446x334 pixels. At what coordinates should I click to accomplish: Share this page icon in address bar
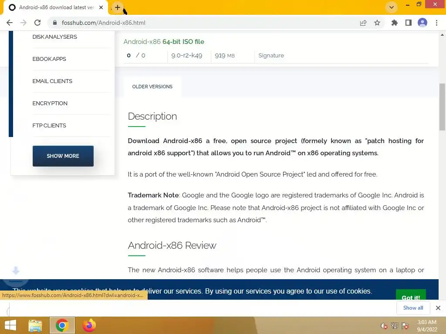(x=363, y=23)
